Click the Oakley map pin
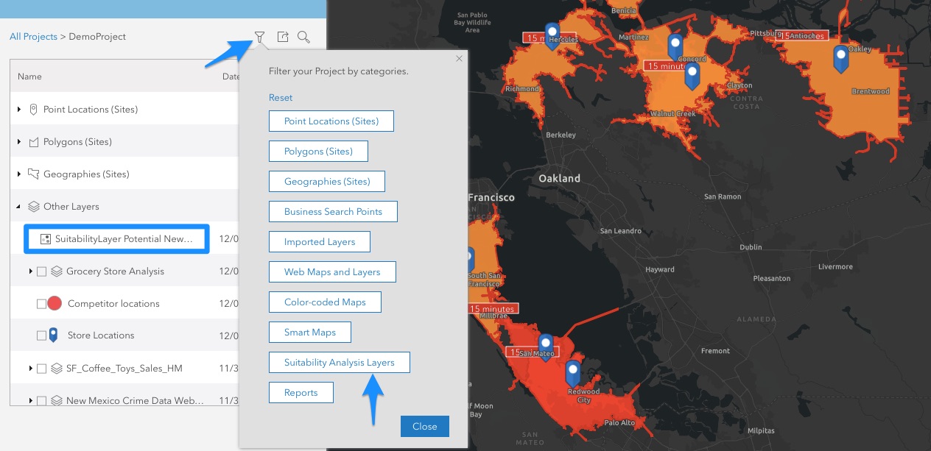This screenshot has height=451, width=931. [x=840, y=59]
